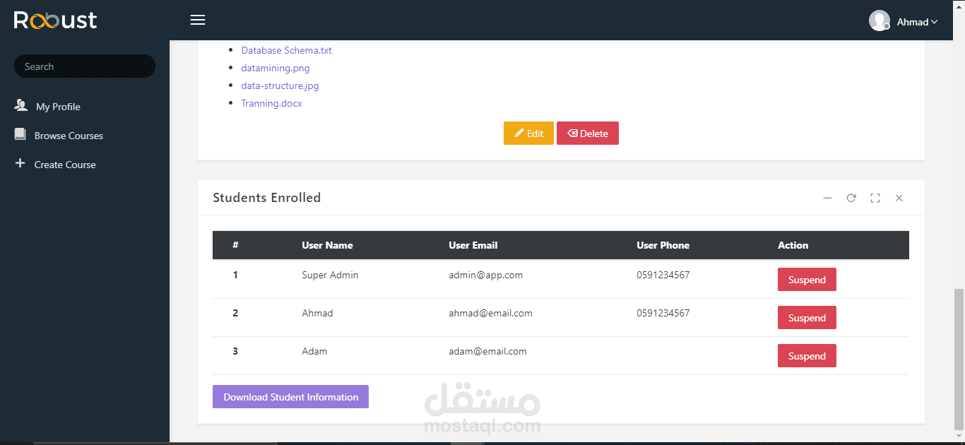The width and height of the screenshot is (965, 445).
Task: Click Download Student Information button
Action: (x=290, y=397)
